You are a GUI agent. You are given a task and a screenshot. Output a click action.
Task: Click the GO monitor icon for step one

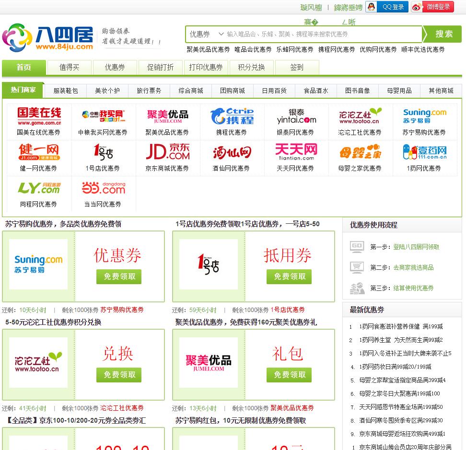357,246
